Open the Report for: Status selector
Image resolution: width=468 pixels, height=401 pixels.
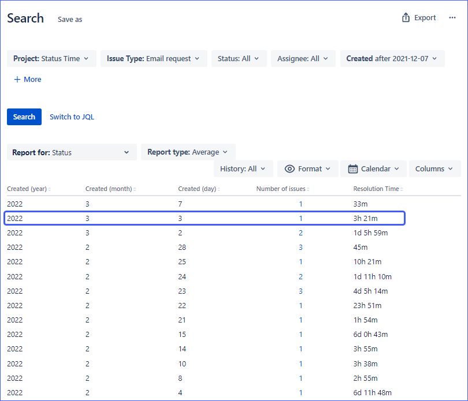pos(72,152)
